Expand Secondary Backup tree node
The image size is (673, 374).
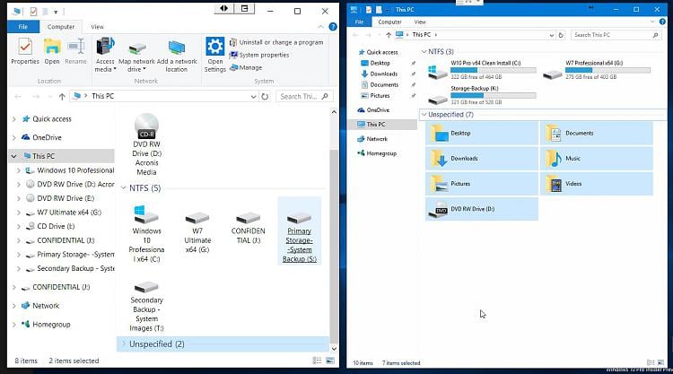tap(19, 268)
